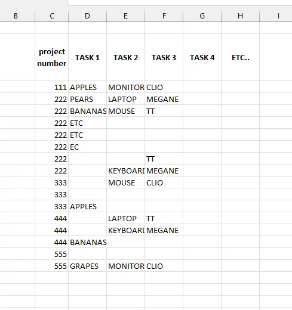
Task: Select column E header
Action: click(x=125, y=16)
